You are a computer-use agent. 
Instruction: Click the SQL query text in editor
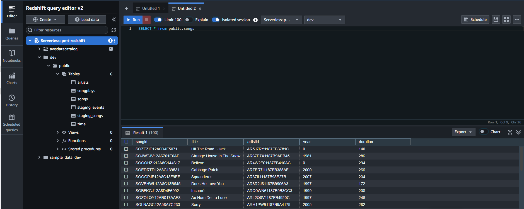pyautogui.click(x=166, y=28)
